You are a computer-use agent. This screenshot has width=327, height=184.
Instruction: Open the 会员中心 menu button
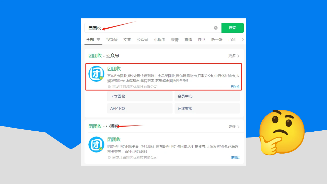[x=207, y=96]
